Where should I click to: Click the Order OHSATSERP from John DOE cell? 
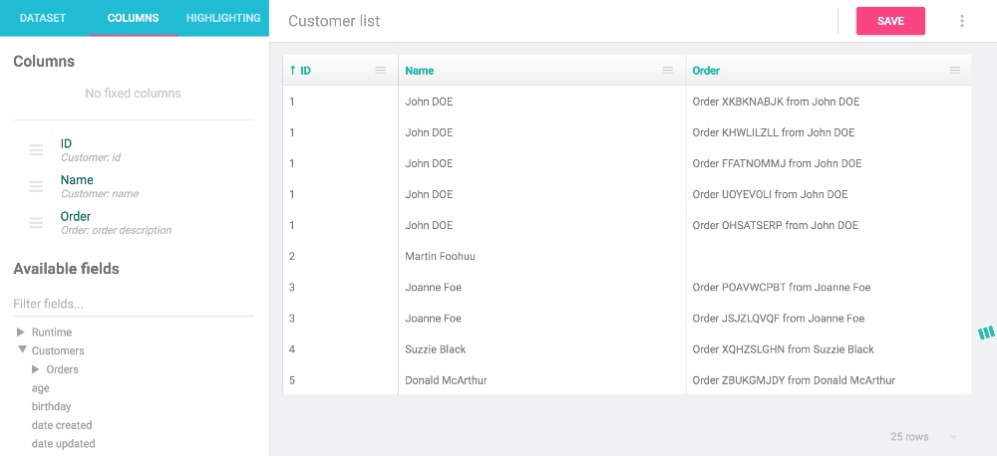tap(829, 225)
